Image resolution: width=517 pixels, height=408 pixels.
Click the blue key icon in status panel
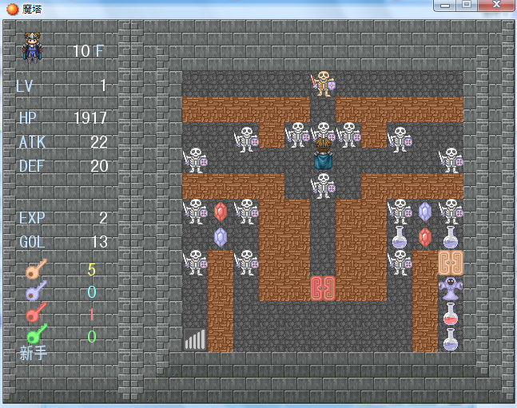[36, 291]
